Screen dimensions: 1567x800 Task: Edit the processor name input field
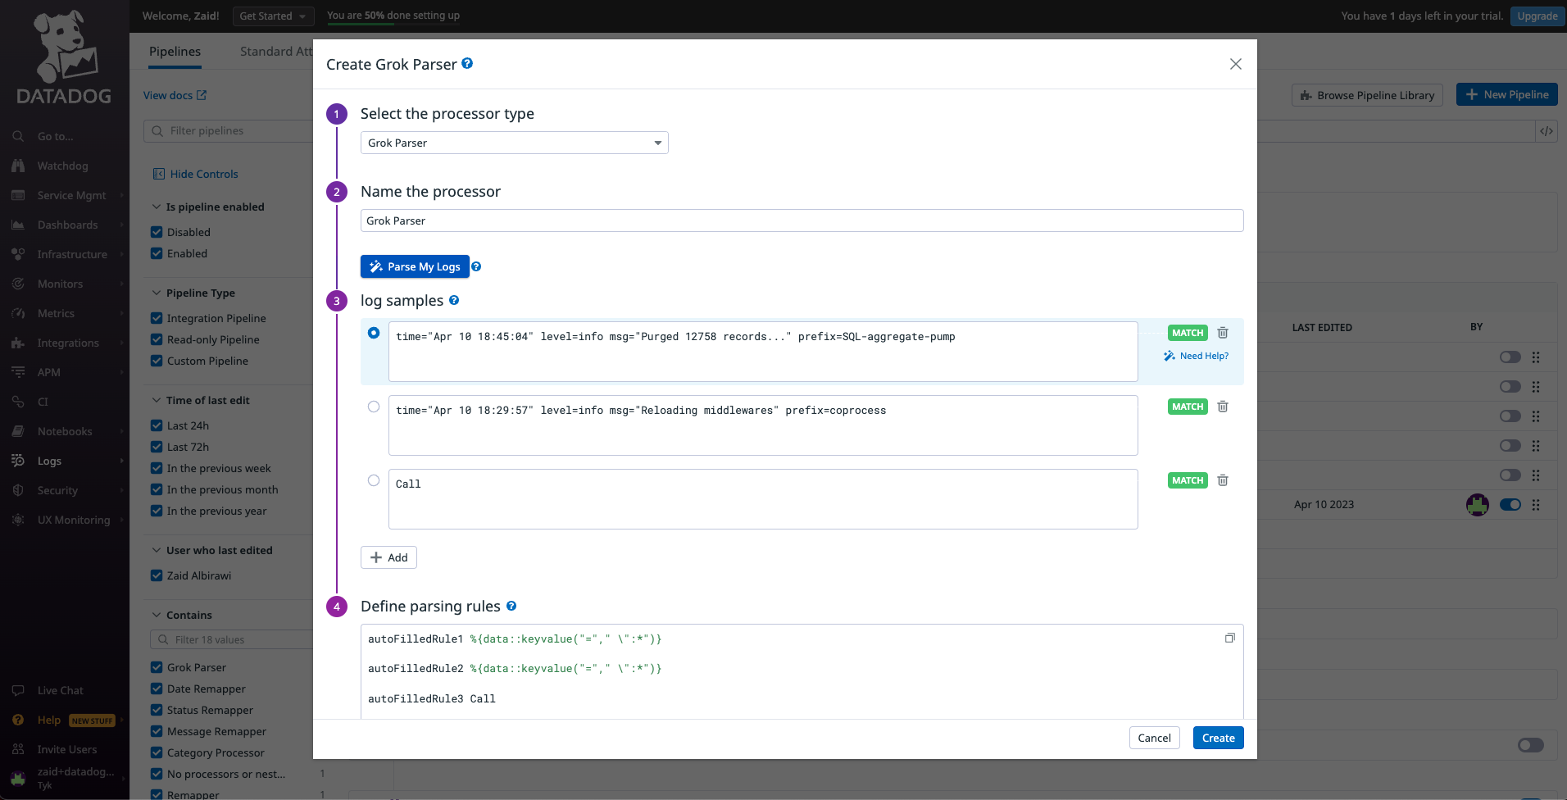click(802, 220)
